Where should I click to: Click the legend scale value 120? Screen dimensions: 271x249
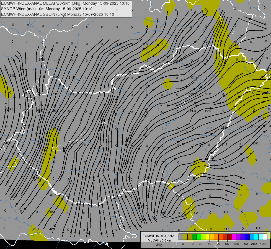(236, 244)
